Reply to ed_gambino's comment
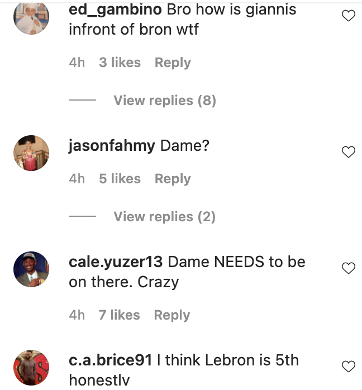 pyautogui.click(x=173, y=63)
